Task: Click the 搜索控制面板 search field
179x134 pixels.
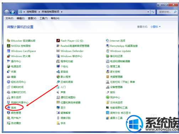Action: pos(167,12)
